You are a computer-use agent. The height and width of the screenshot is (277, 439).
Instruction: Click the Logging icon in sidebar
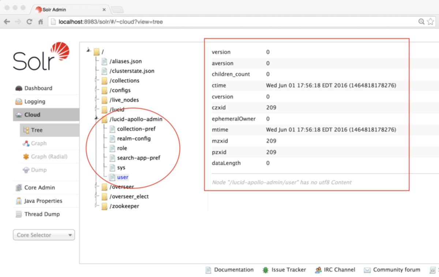[x=19, y=101]
